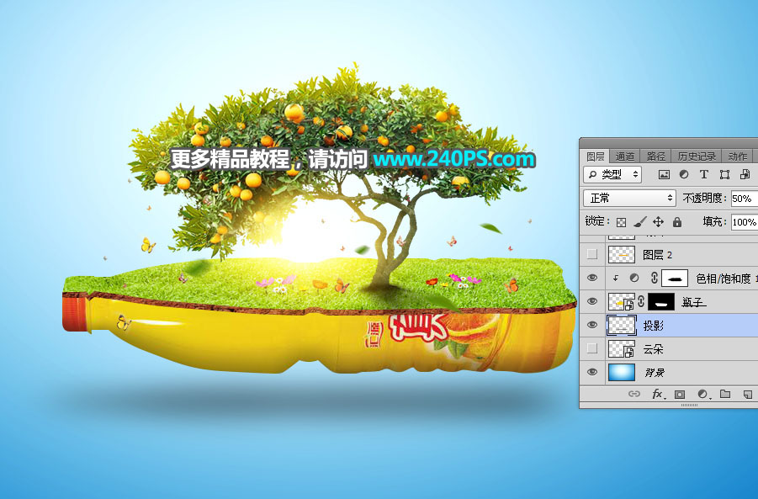Hide the 瓶子 layer
This screenshot has width=758, height=499.
(592, 301)
